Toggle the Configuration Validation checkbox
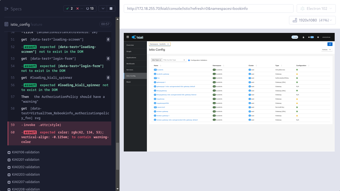This screenshot has width=340, height=191. click(189, 60)
